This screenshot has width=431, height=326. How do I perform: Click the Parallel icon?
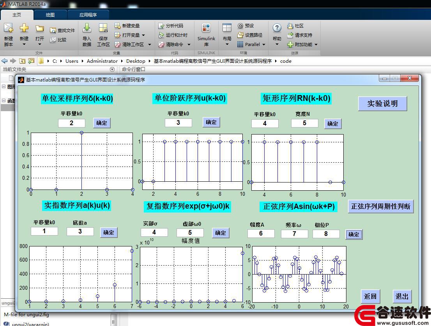[x=240, y=44]
